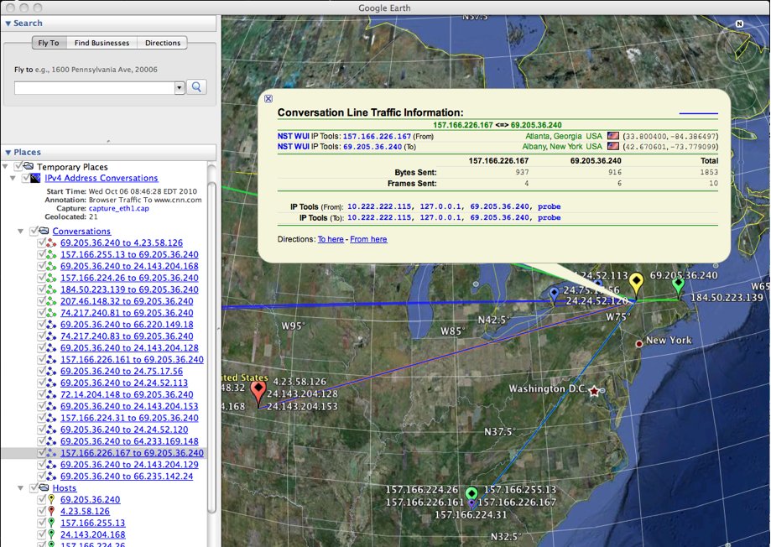Uncheck the 72.14.204.148 to 69.205.36.240 checkbox
This screenshot has width=771, height=547.
point(42,394)
